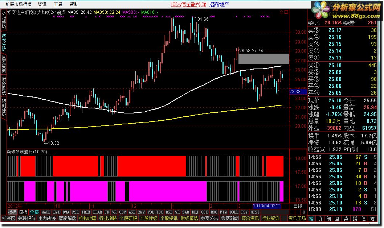The image size is (384, 228).
Task: Open the 券商新闻 bottom tab
Action: tap(230, 218)
